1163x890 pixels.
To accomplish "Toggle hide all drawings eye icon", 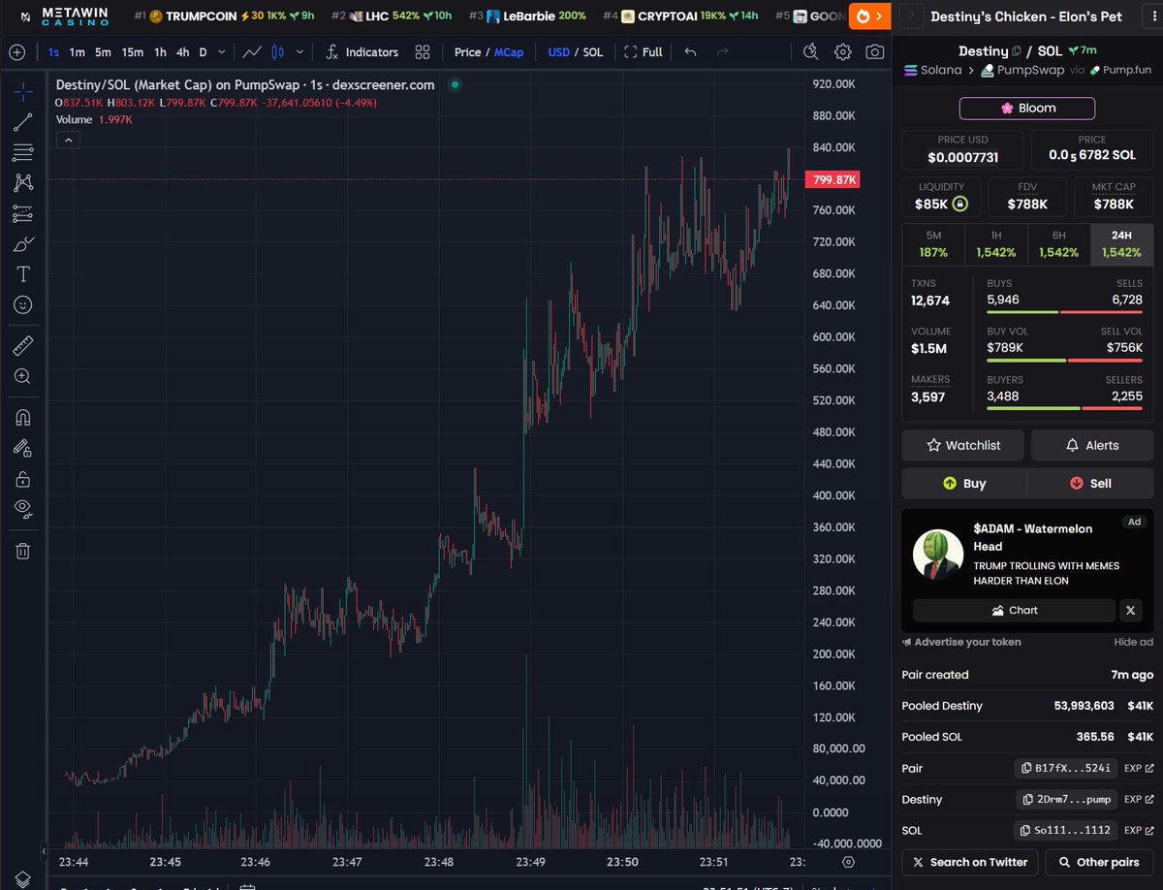I will (x=23, y=509).
